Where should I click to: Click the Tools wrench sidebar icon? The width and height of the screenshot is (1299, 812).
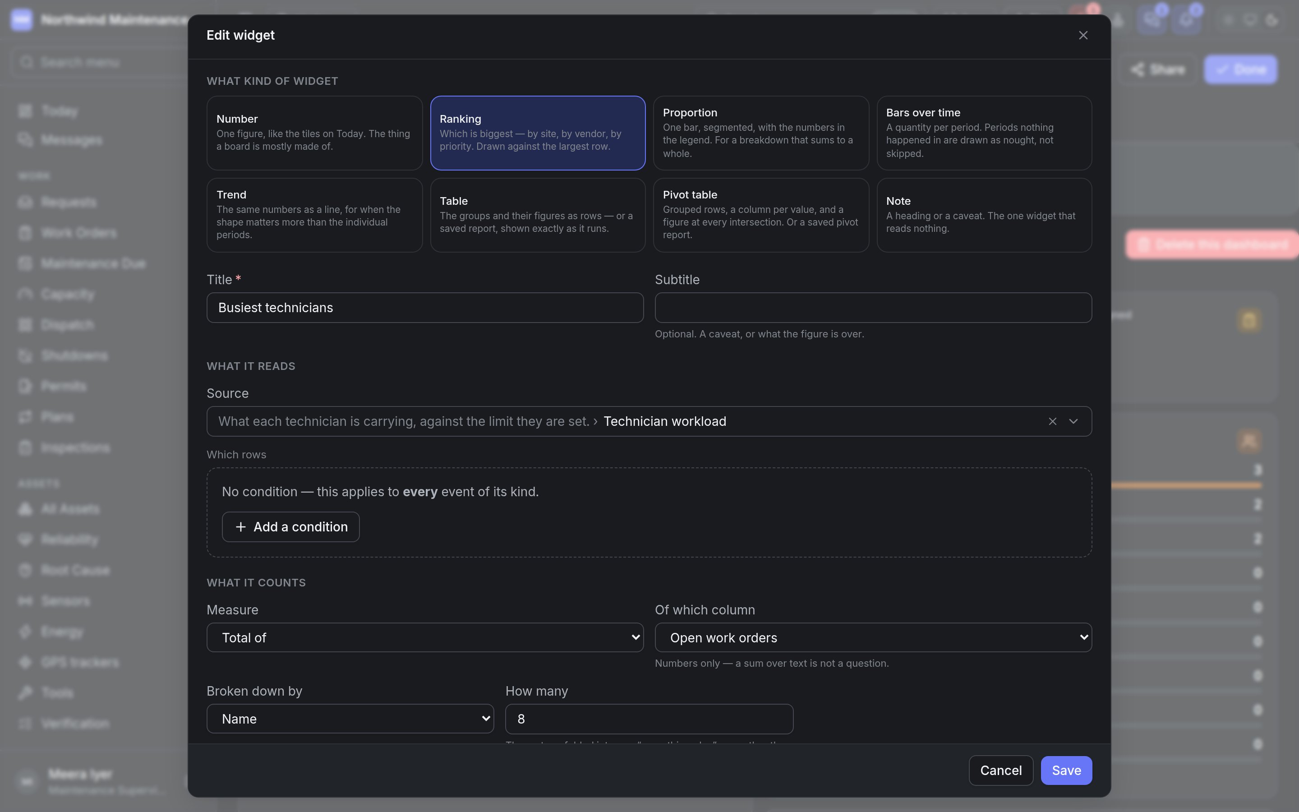click(25, 693)
